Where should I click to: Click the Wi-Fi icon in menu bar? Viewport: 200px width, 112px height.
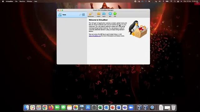click(171, 1)
